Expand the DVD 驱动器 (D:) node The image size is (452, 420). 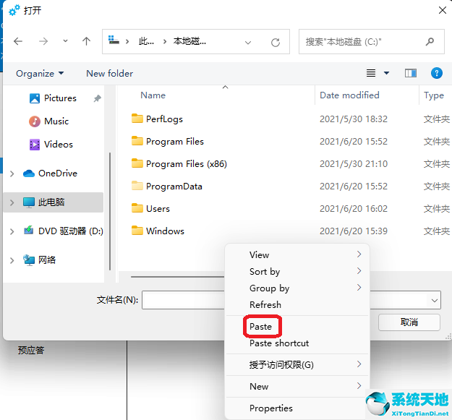click(12, 231)
